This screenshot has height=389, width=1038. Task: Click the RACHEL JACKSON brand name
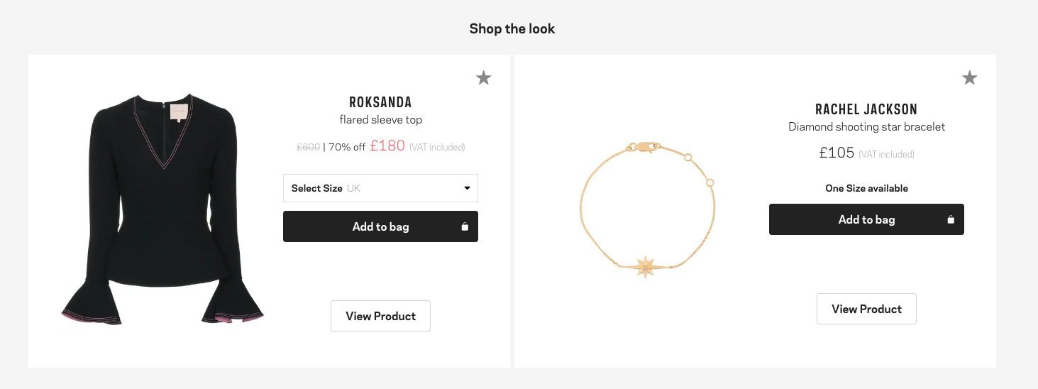pos(866,109)
